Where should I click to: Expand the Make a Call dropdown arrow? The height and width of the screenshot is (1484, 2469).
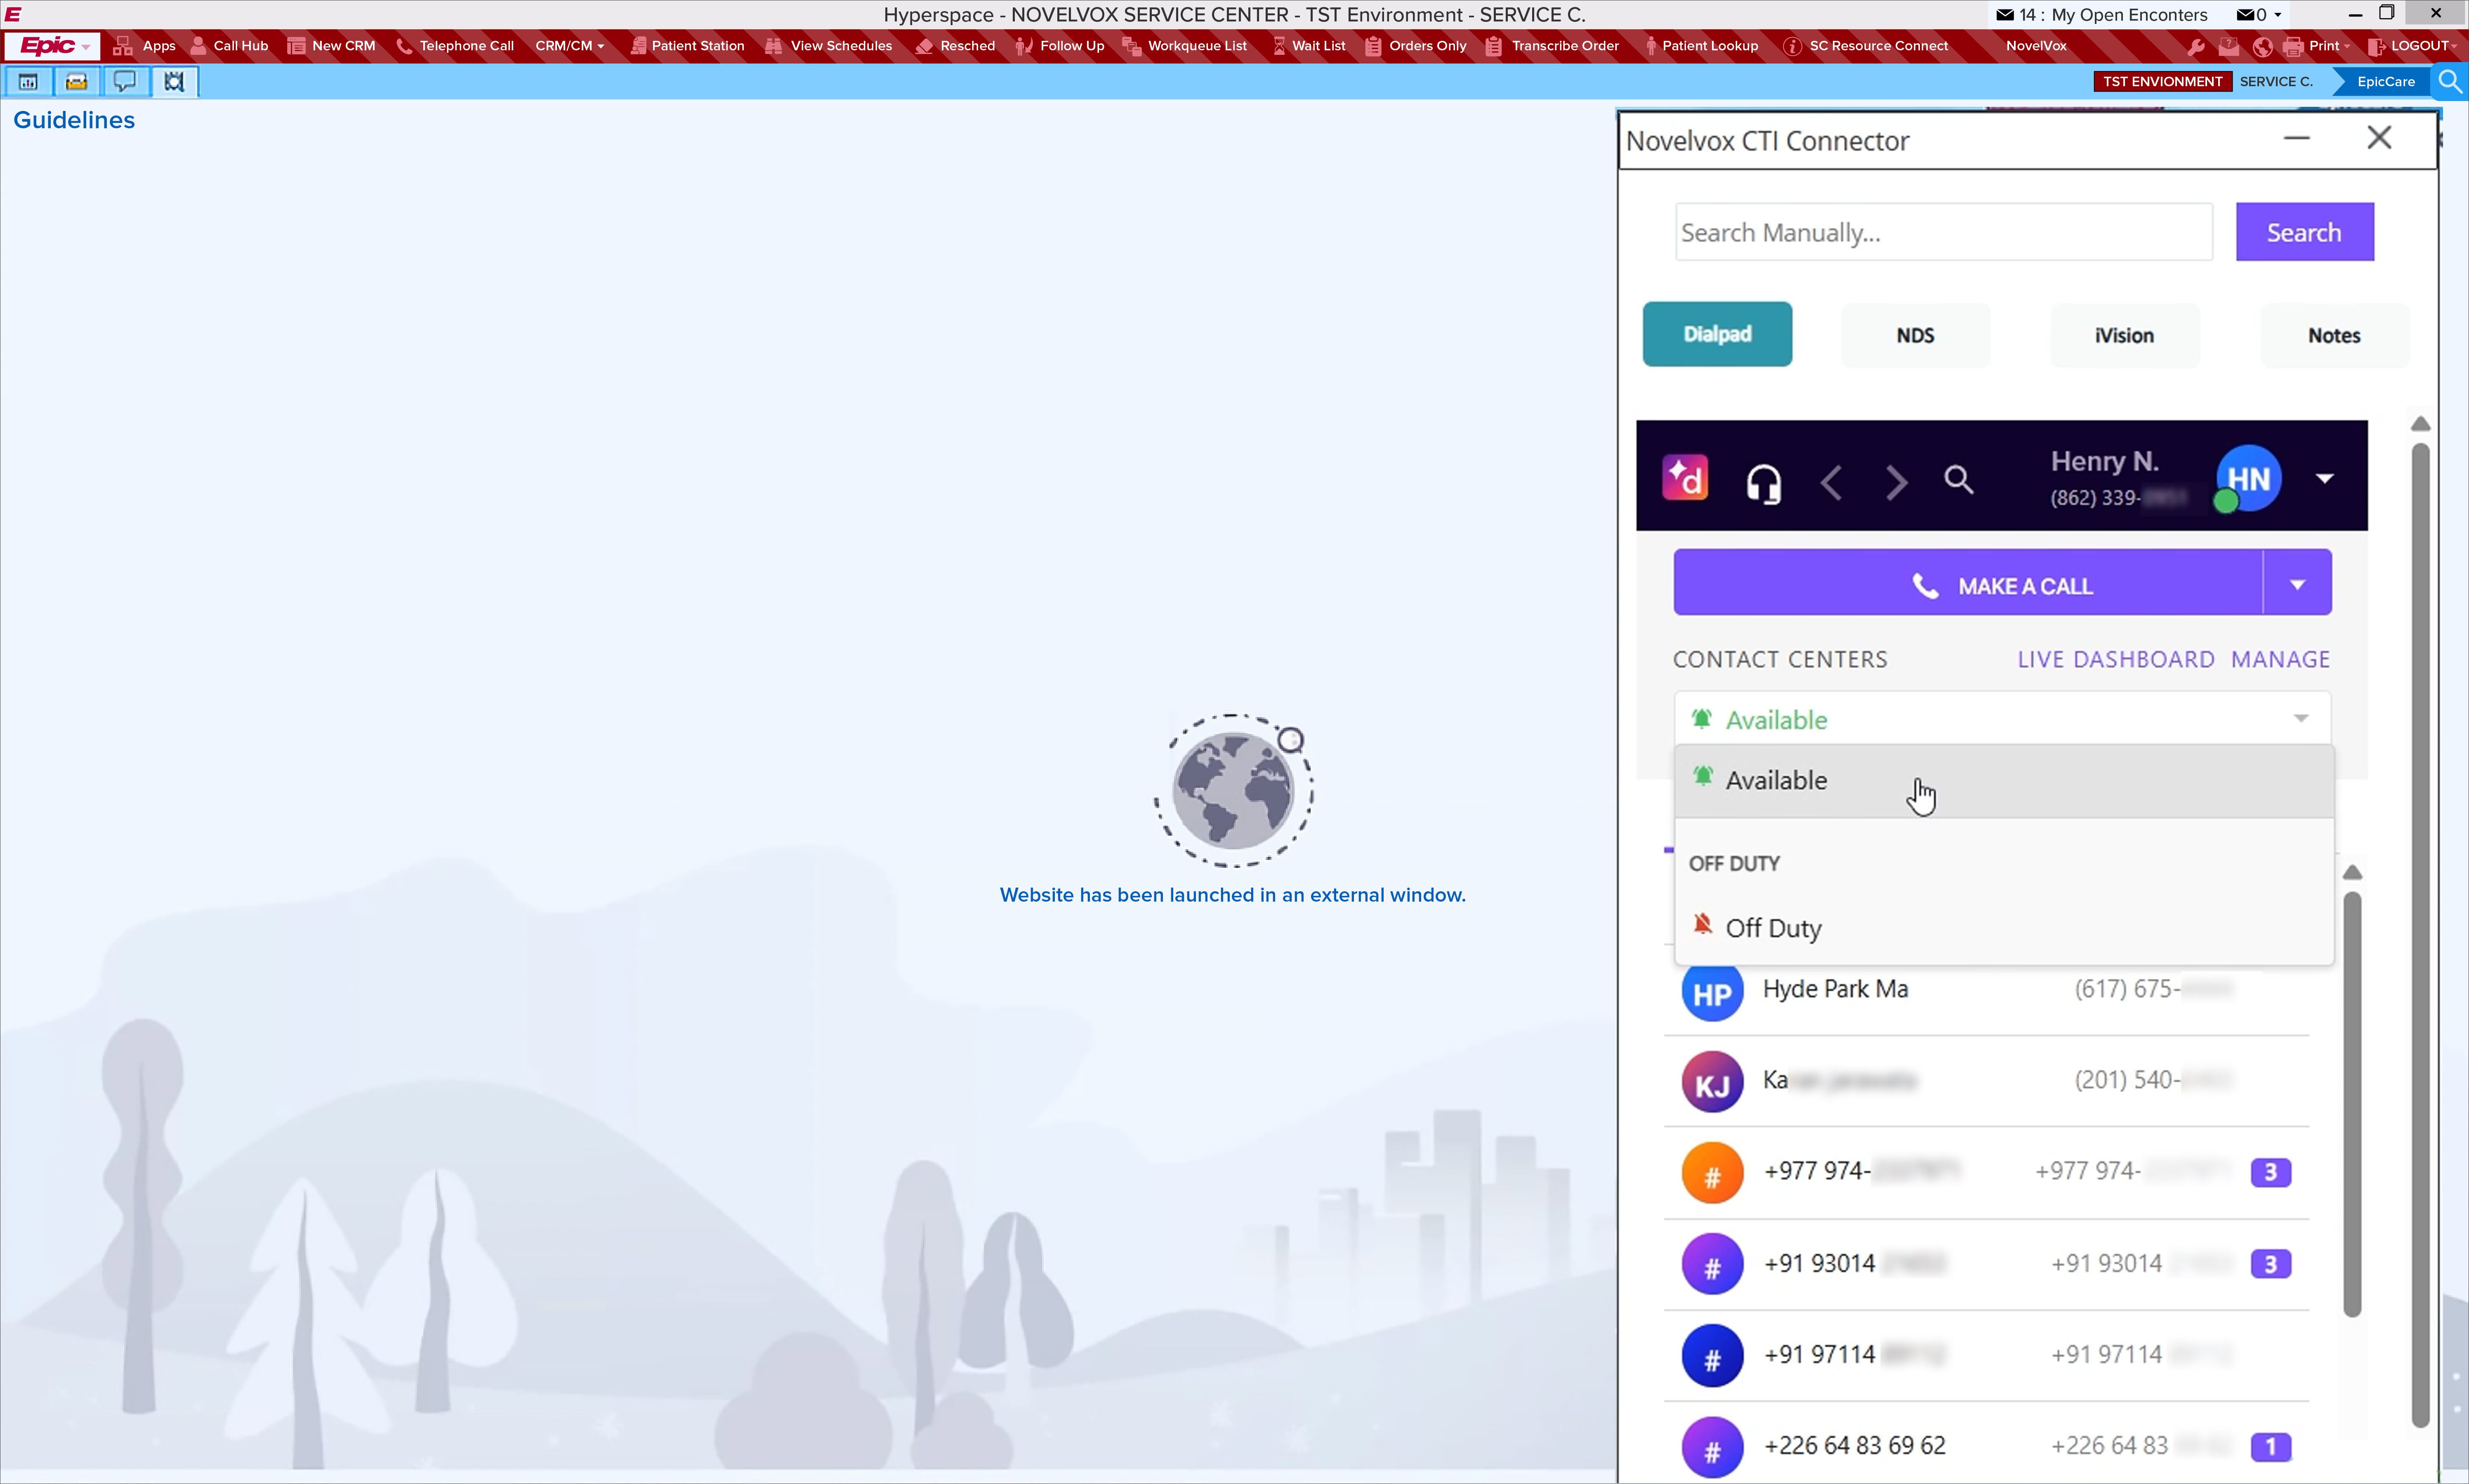point(2297,584)
